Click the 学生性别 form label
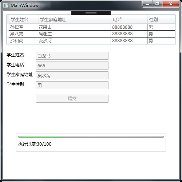 pos(15,84)
